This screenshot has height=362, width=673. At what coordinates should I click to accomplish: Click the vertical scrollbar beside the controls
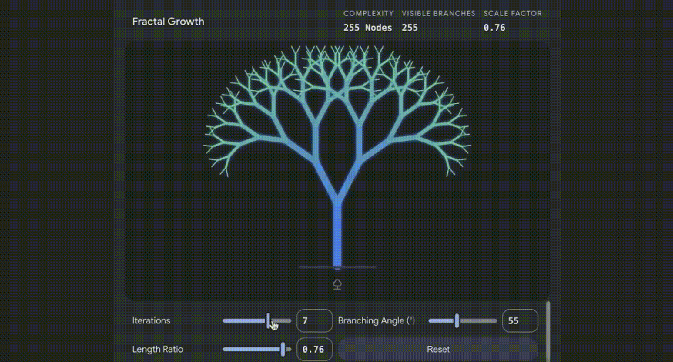pos(548,331)
